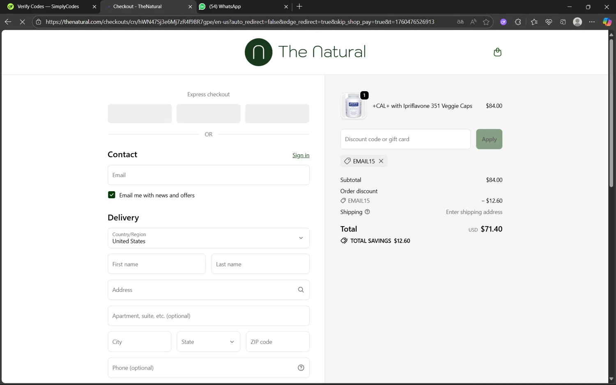Remove the EMAIL15 discount code tag
616x385 pixels.
381,161
